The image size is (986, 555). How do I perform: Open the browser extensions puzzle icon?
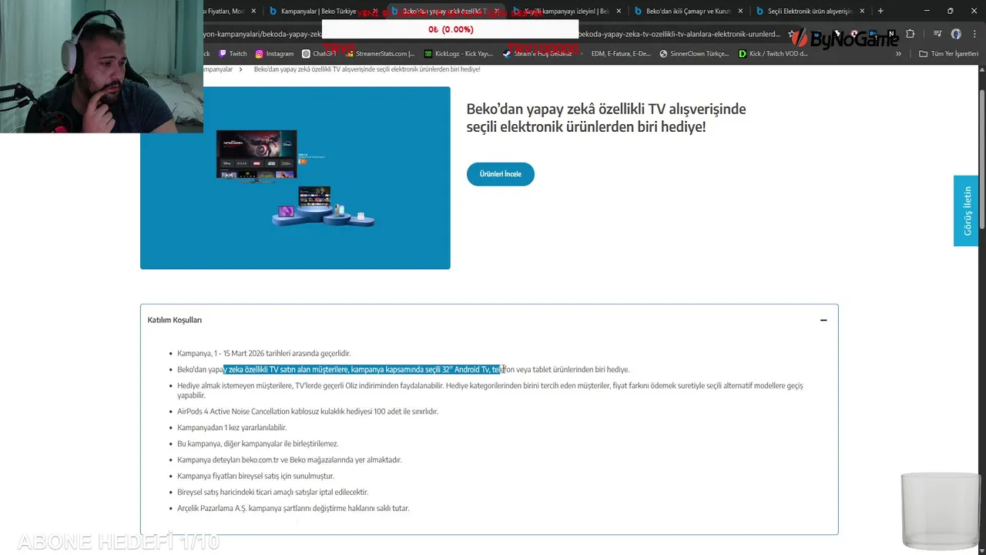[x=910, y=34]
